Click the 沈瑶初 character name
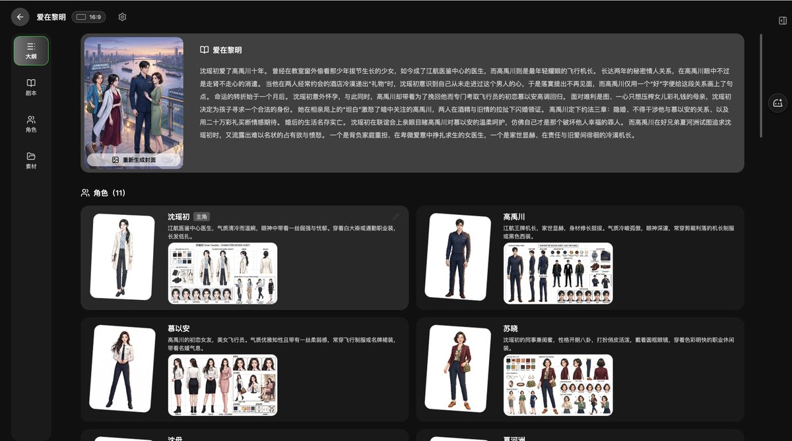Screen dimensions: 792x441 click(179, 216)
